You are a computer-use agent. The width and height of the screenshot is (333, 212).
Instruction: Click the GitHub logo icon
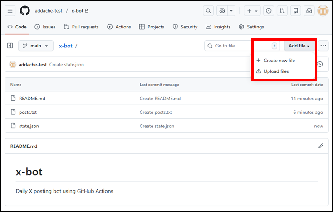point(25,10)
